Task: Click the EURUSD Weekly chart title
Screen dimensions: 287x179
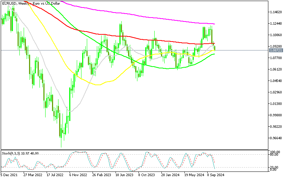Action: point(31,3)
